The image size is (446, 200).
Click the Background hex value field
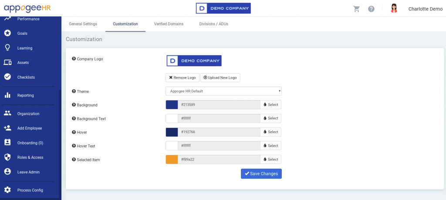219,105
